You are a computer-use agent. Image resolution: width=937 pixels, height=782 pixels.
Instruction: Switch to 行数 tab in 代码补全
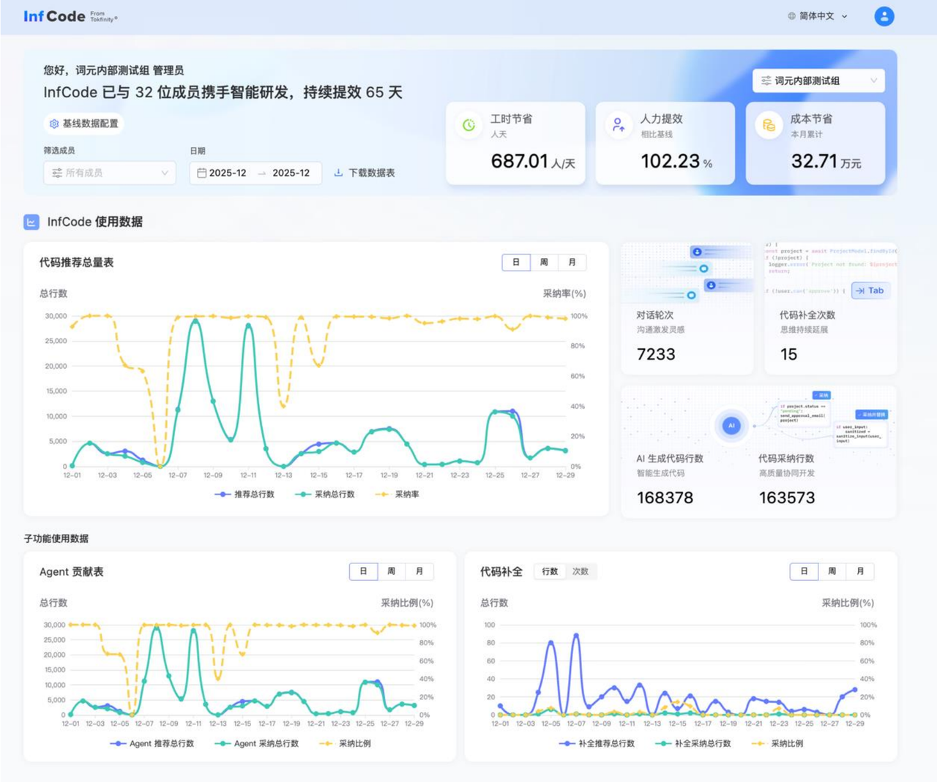[550, 571]
